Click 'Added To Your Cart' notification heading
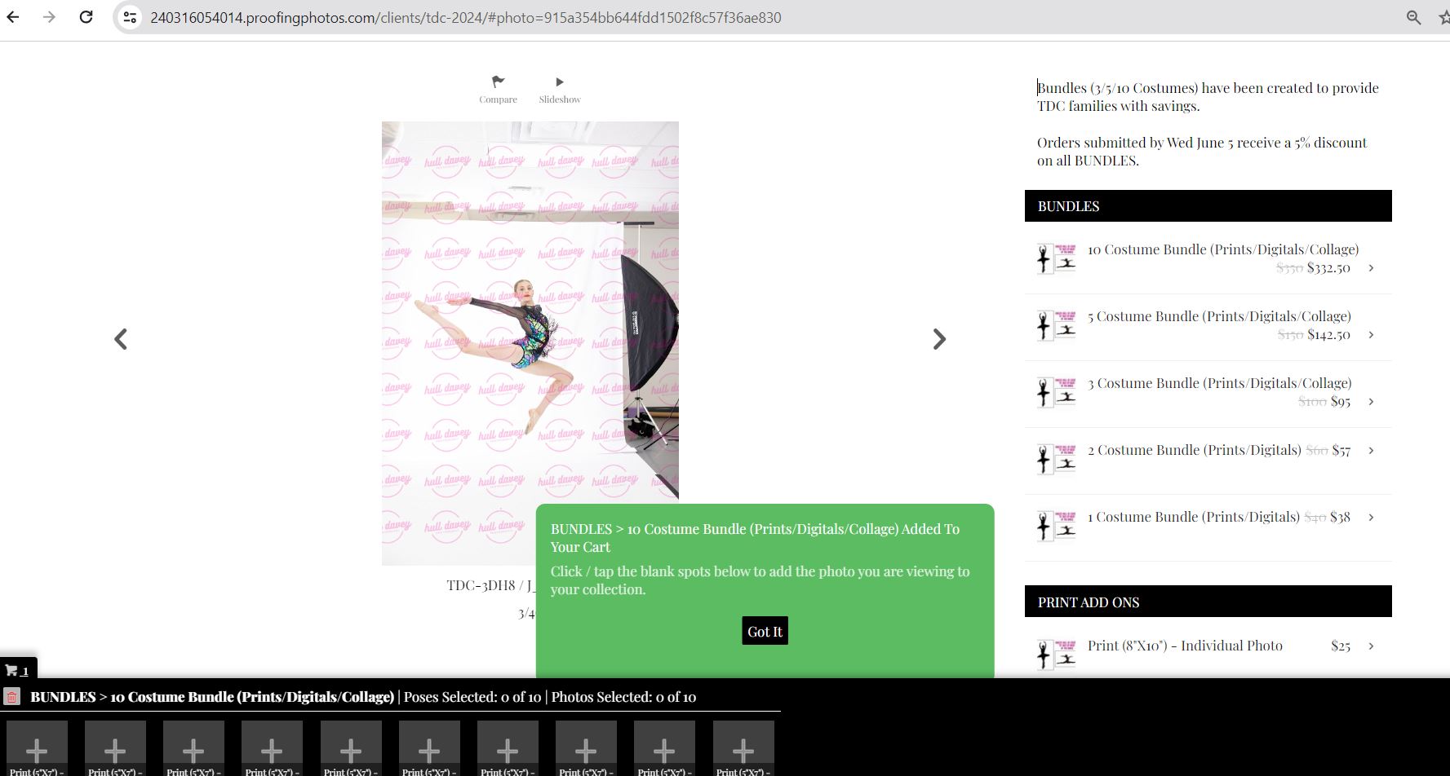 [755, 538]
